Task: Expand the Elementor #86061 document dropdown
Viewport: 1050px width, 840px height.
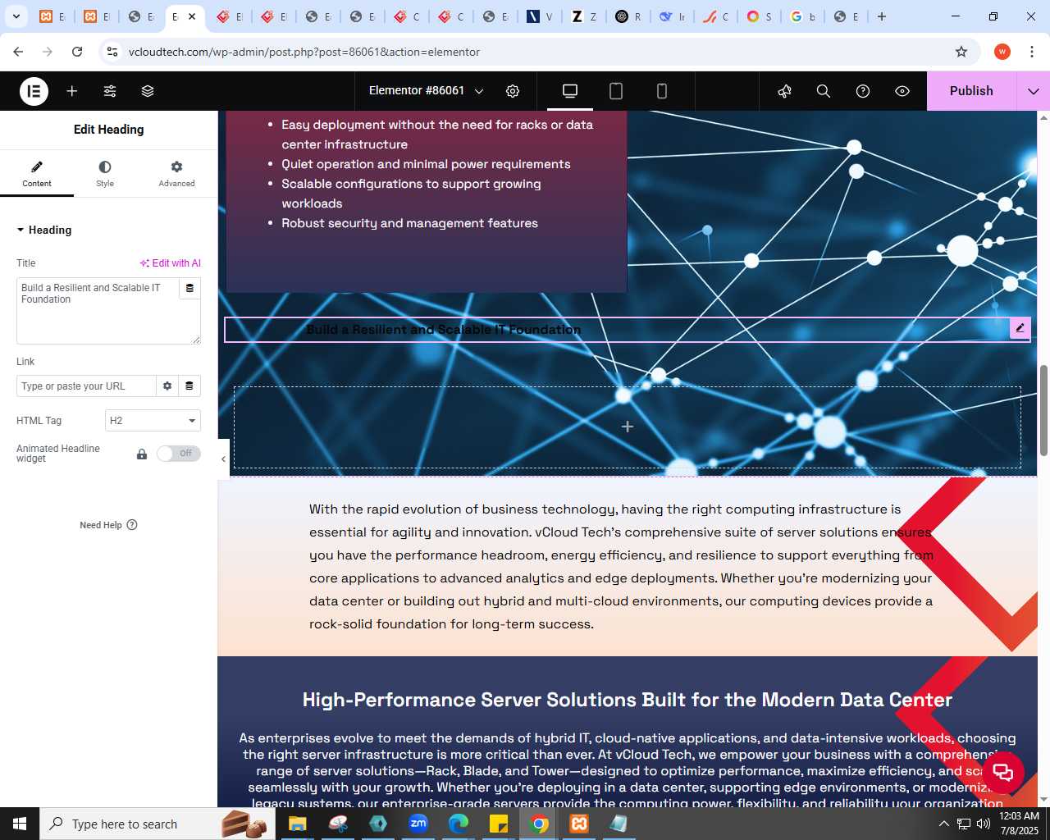Action: 426,91
